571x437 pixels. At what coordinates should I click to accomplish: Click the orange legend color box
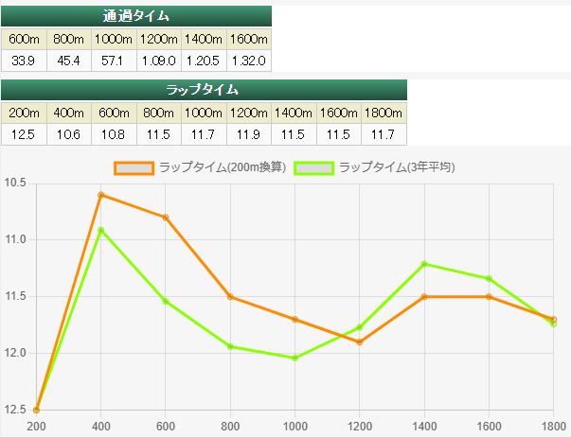(x=134, y=167)
